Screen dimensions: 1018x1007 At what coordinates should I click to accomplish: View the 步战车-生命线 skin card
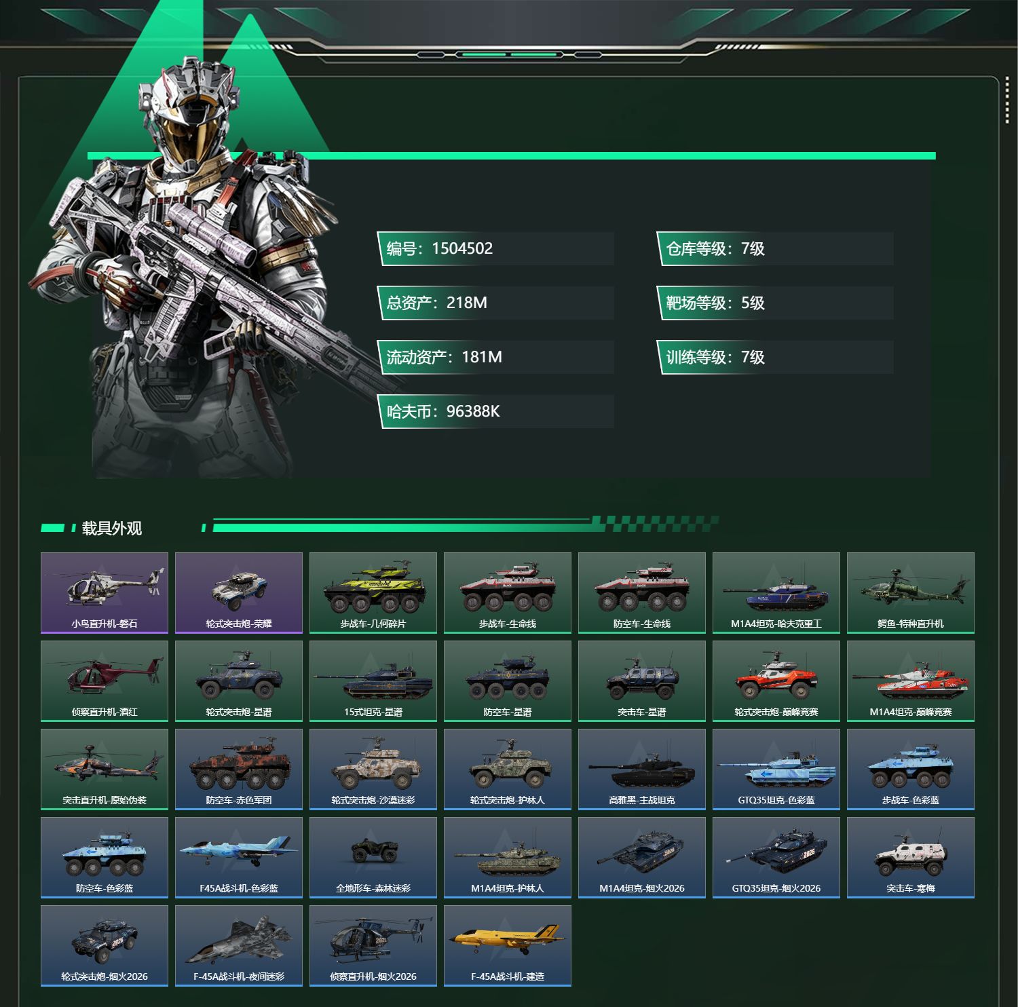[508, 593]
